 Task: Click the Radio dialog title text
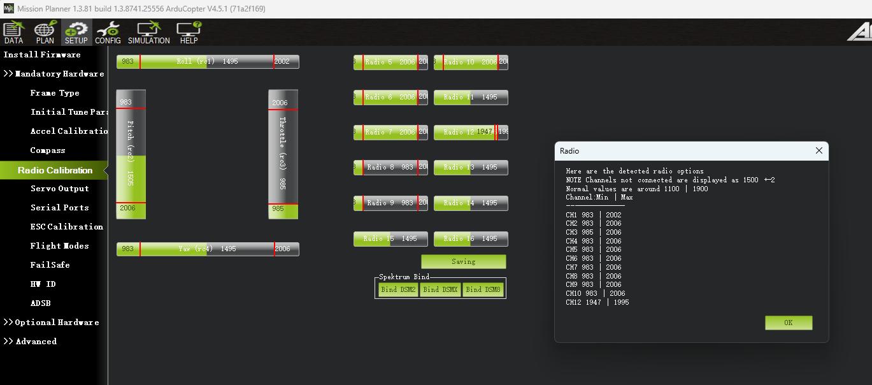pyautogui.click(x=569, y=151)
